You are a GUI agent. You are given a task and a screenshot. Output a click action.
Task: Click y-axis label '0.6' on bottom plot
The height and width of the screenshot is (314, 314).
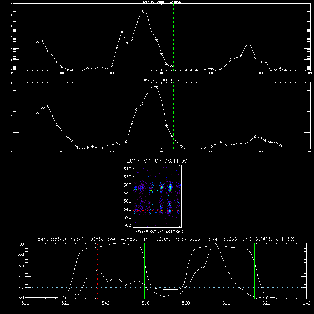(21, 265)
